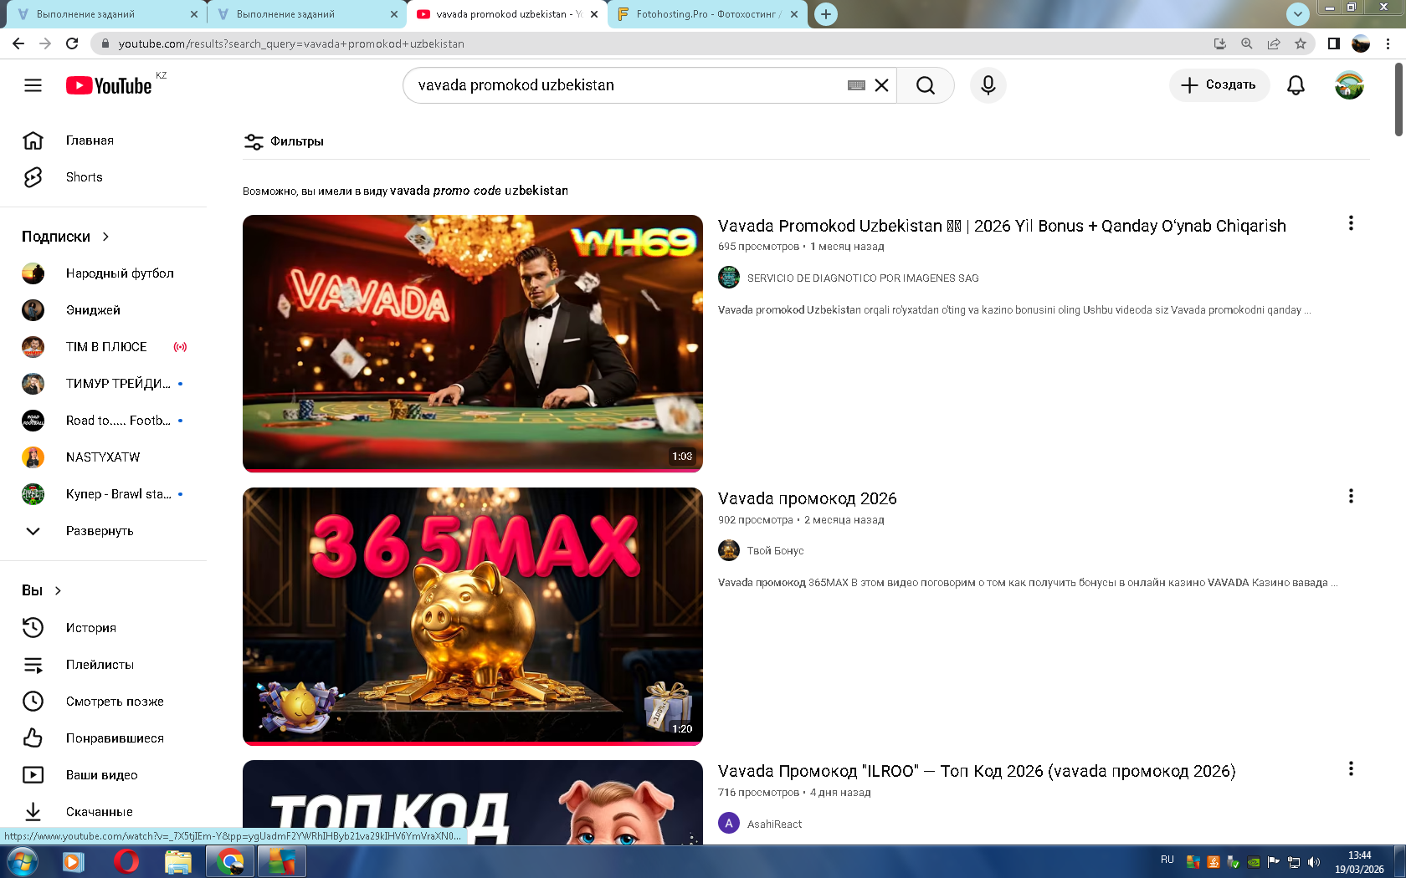Open options for Vavada промокод 2026 video
This screenshot has width=1406, height=878.
(x=1351, y=496)
